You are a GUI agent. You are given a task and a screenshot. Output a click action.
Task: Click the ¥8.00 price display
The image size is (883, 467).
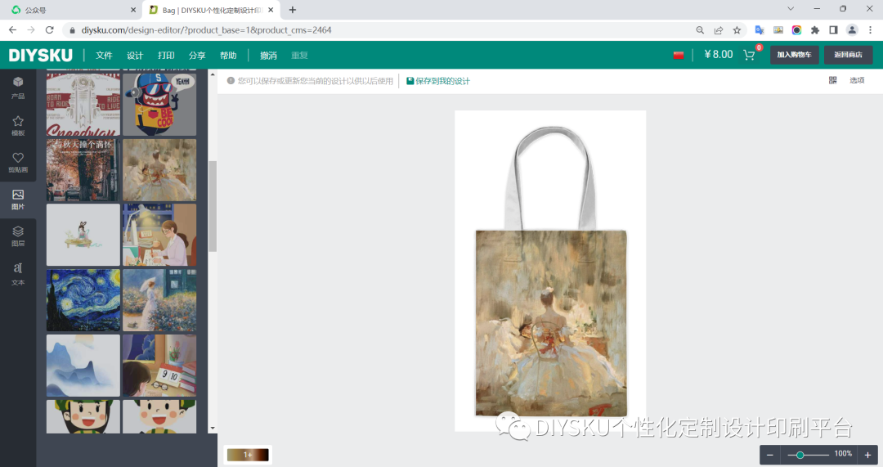click(x=719, y=55)
